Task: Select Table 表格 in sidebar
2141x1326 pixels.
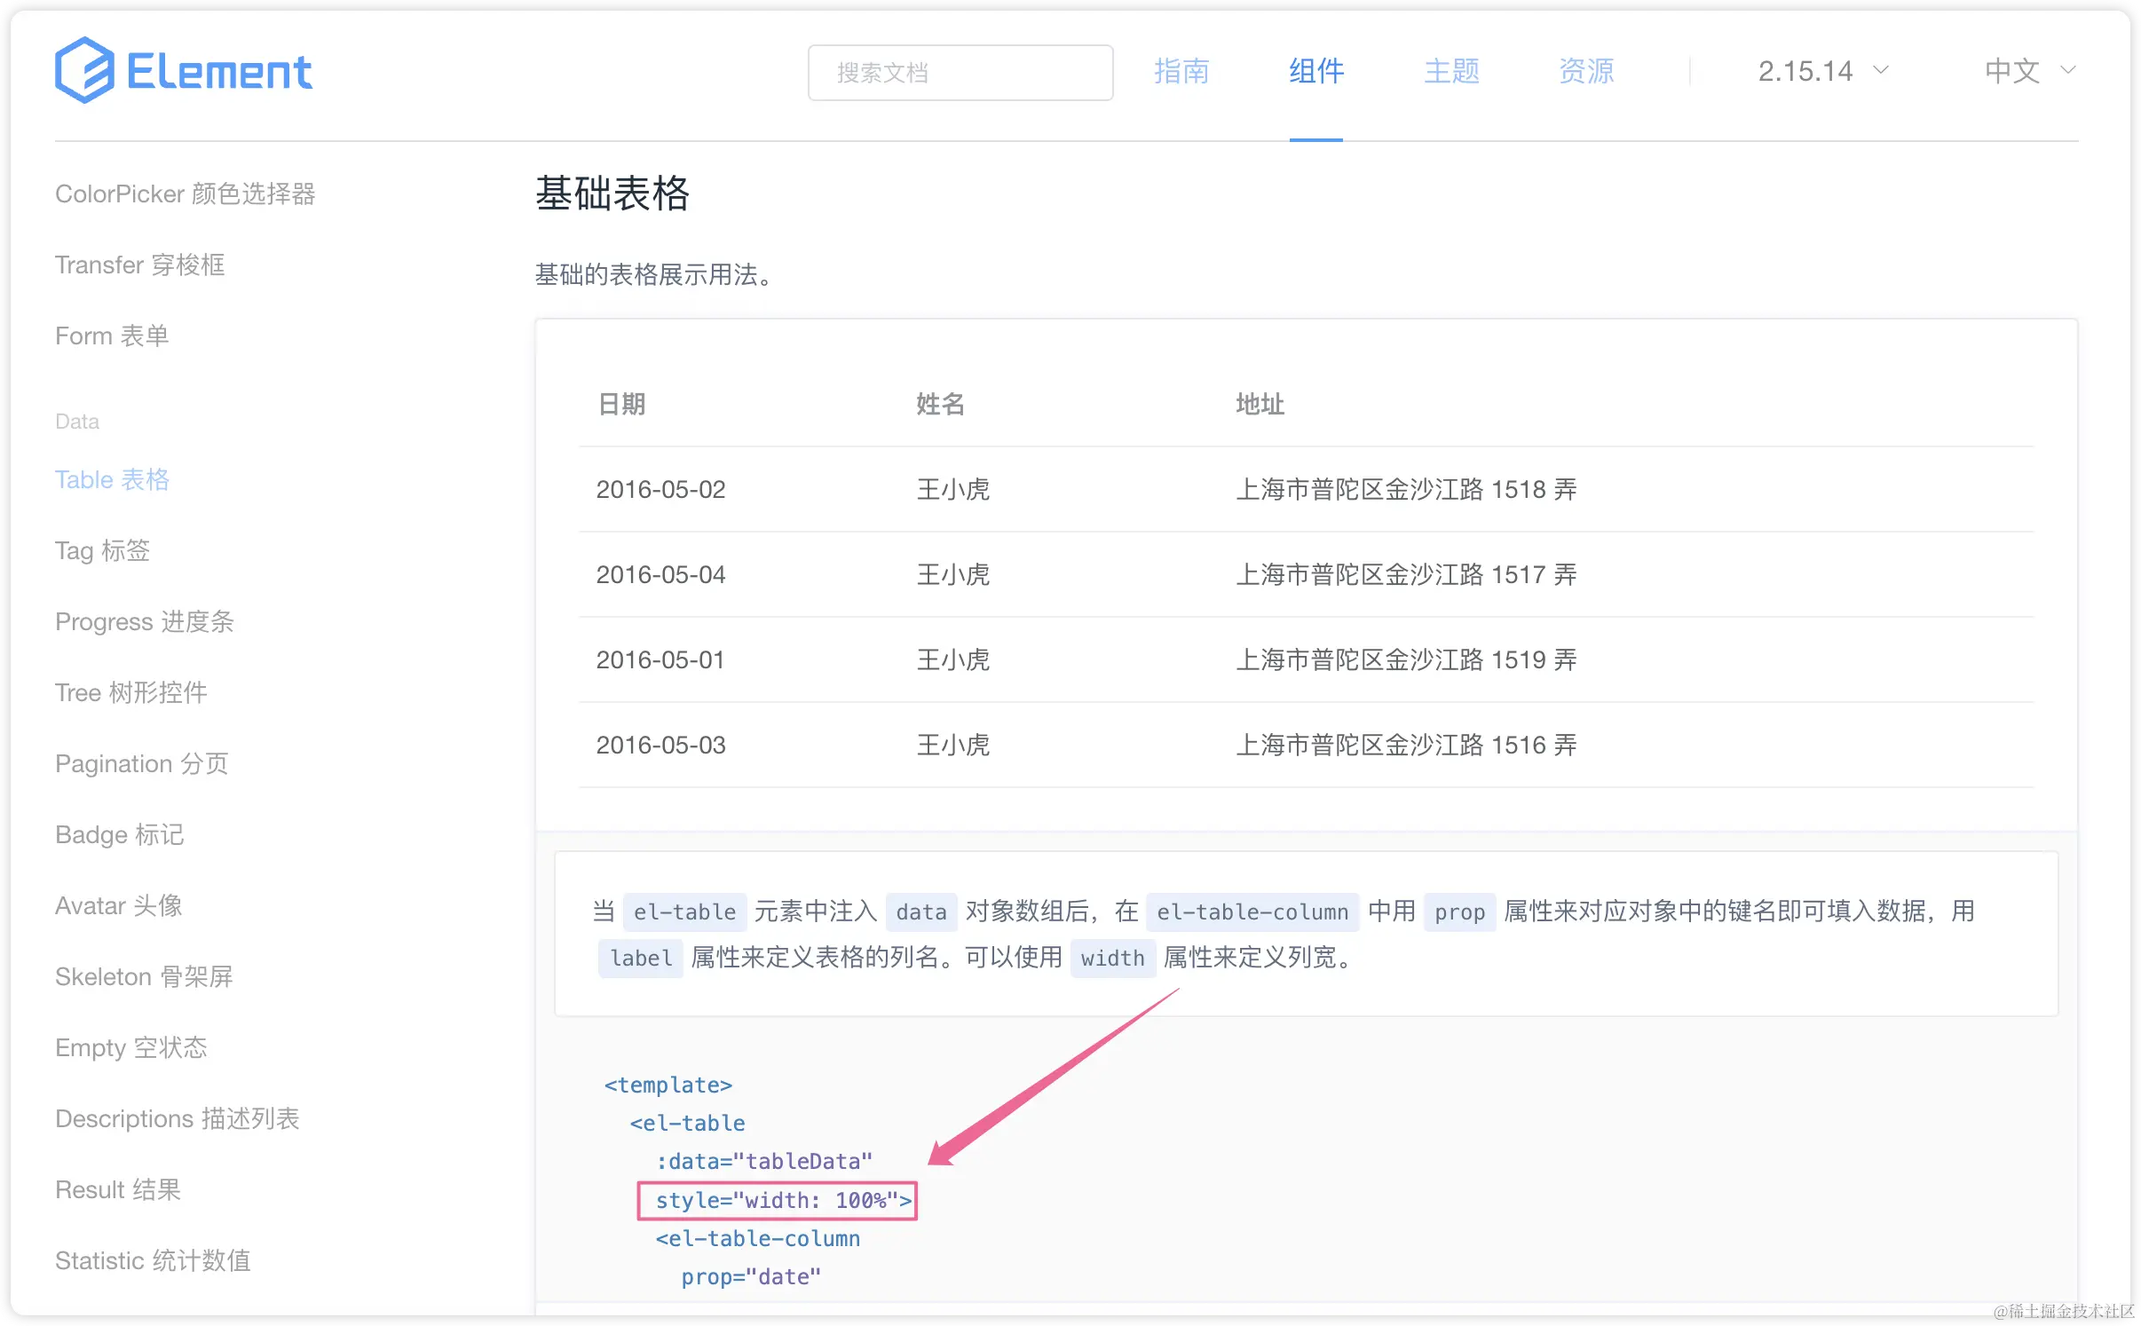Action: pyautogui.click(x=112, y=479)
